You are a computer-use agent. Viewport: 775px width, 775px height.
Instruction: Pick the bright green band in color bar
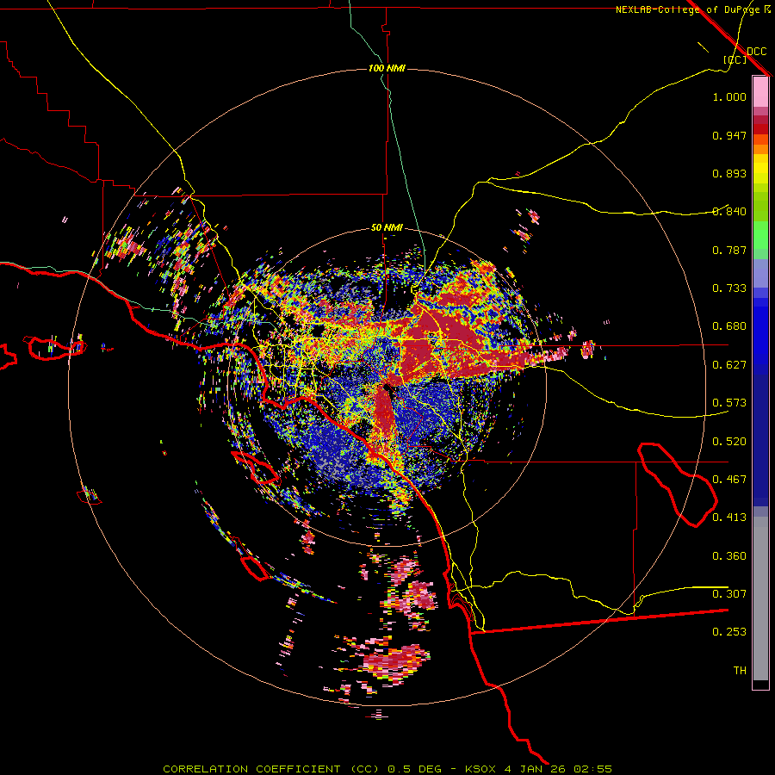click(760, 235)
